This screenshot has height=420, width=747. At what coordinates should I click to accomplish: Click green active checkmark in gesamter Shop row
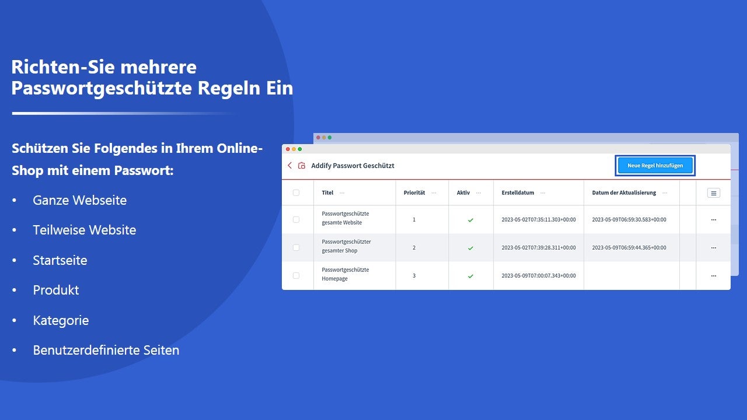tap(470, 248)
